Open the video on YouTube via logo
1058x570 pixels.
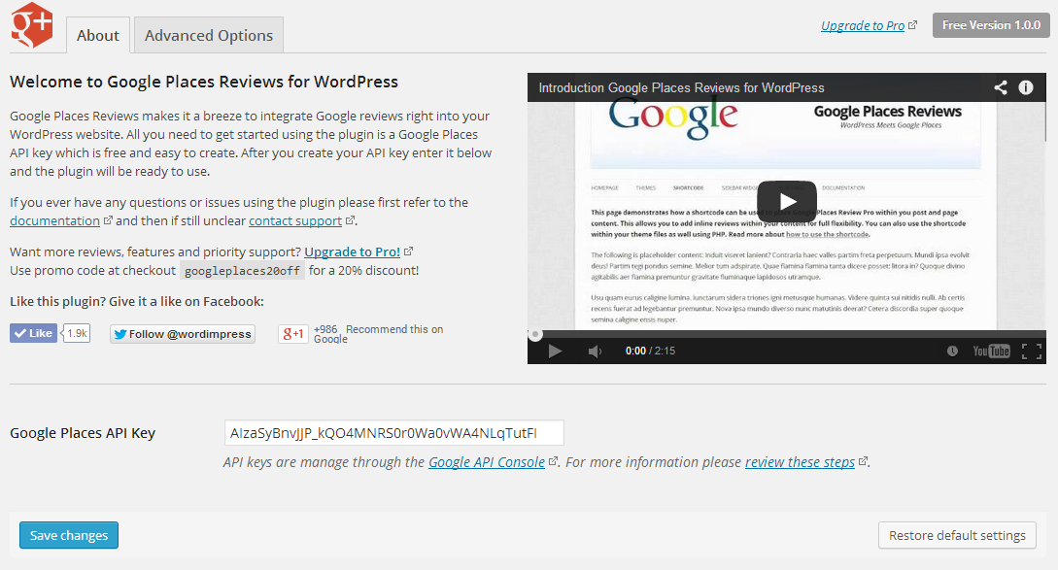pyautogui.click(x=991, y=351)
